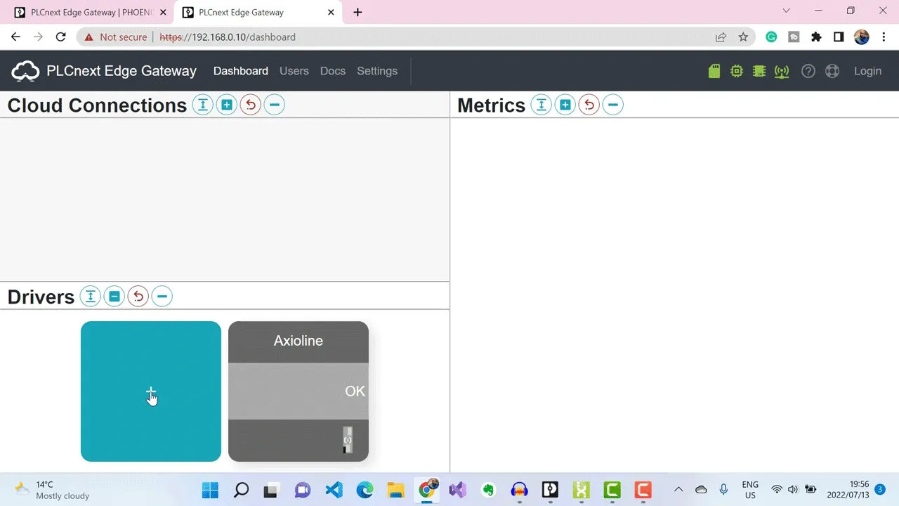The width and height of the screenshot is (899, 506).
Task: Go back in browser history
Action: coord(15,37)
